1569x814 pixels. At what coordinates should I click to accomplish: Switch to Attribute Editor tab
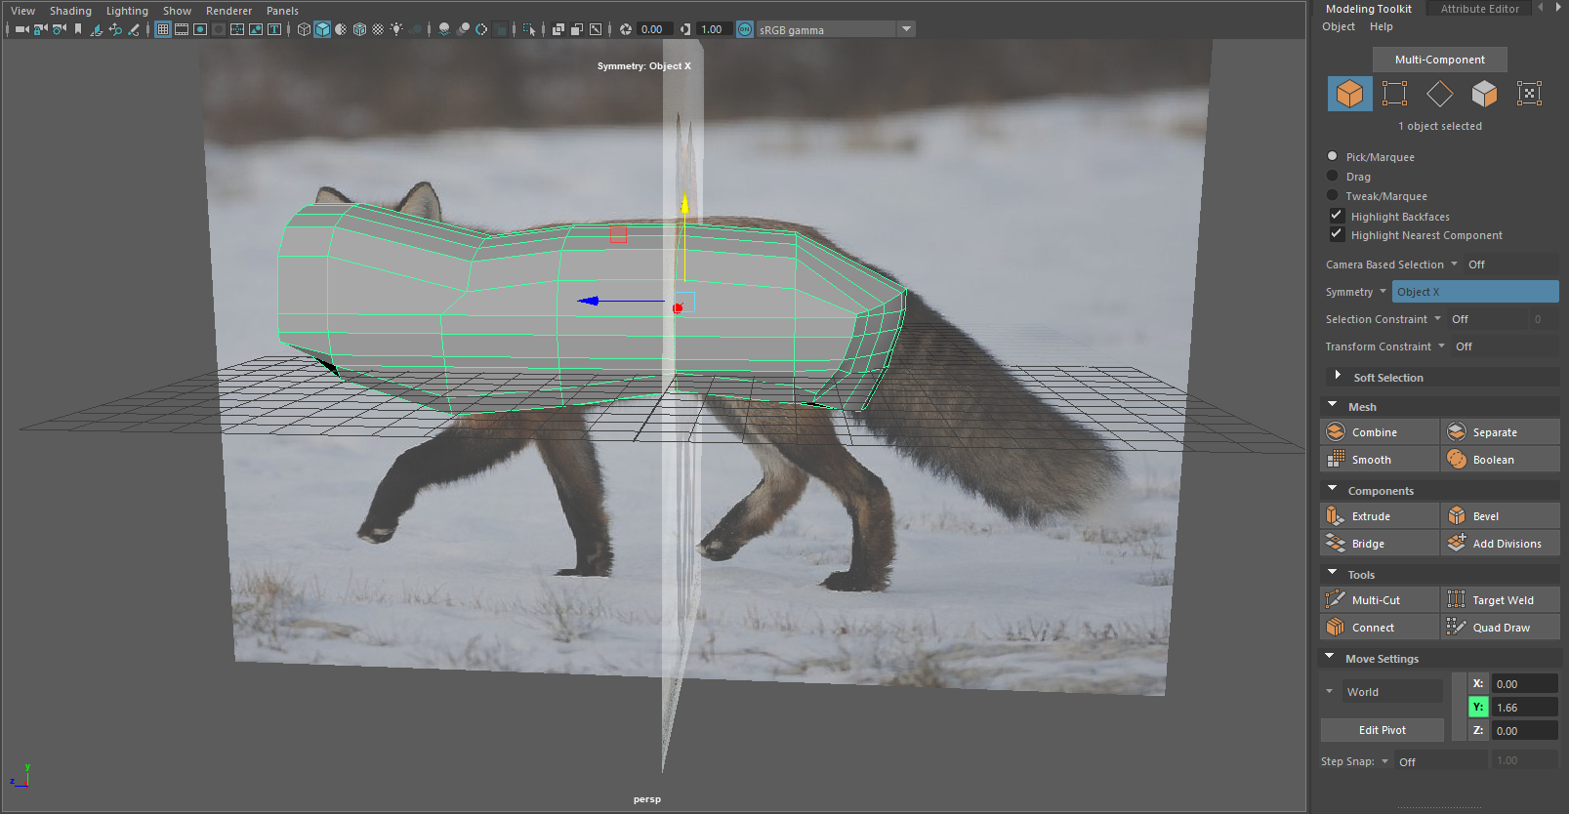(1479, 9)
